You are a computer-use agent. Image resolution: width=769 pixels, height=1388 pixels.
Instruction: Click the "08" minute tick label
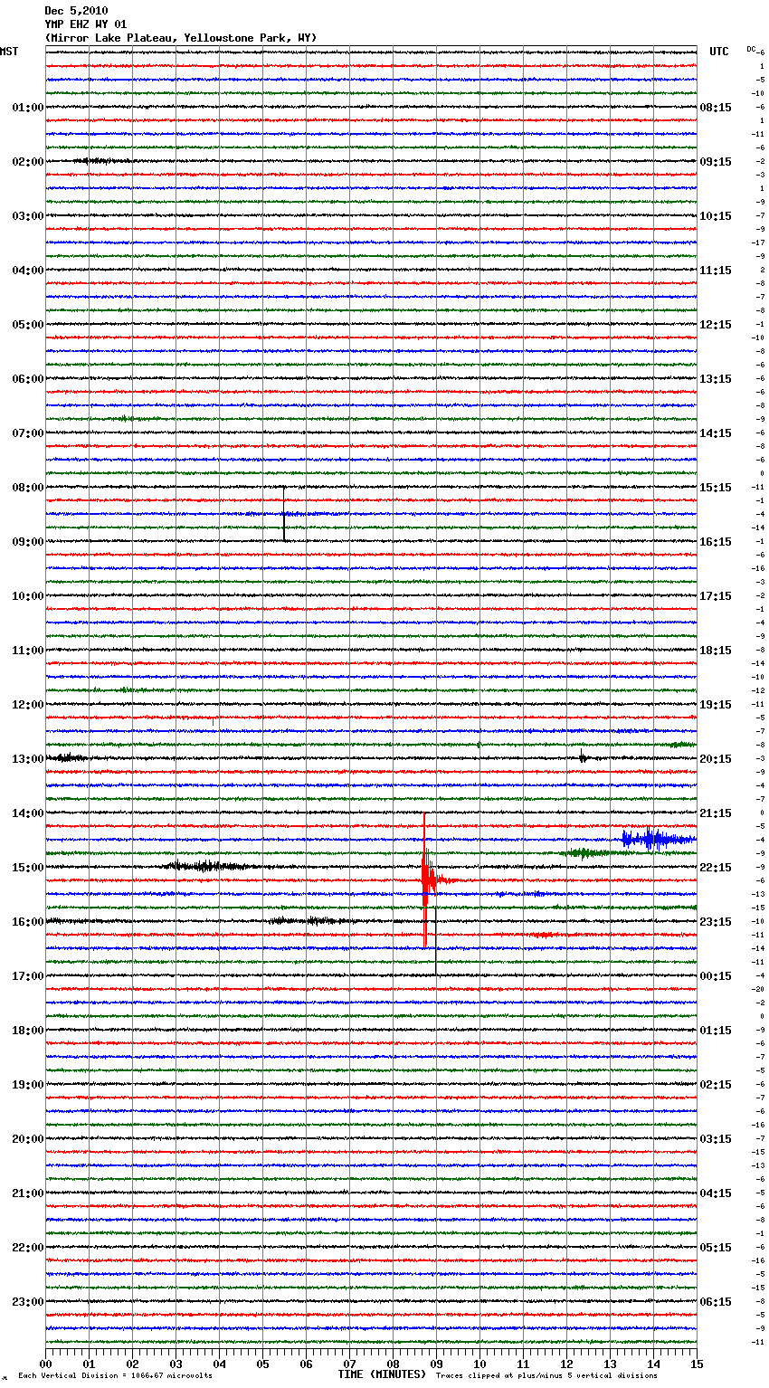click(x=393, y=1364)
